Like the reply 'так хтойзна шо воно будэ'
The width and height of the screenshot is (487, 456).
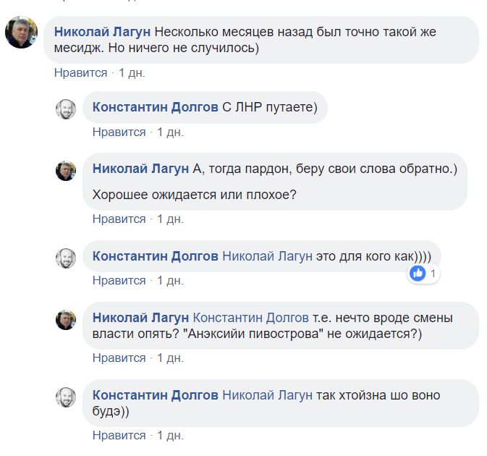(119, 435)
